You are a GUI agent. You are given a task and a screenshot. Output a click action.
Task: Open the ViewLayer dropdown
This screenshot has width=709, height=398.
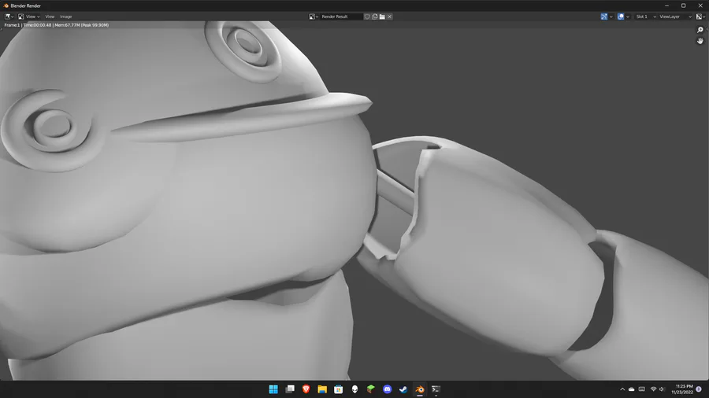pos(675,17)
